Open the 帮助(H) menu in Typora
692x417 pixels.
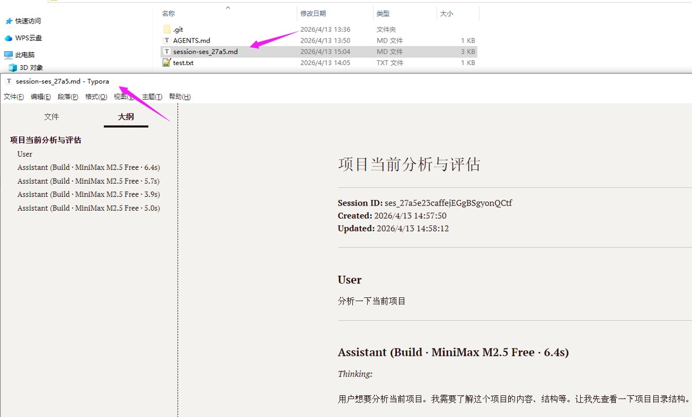[180, 97]
